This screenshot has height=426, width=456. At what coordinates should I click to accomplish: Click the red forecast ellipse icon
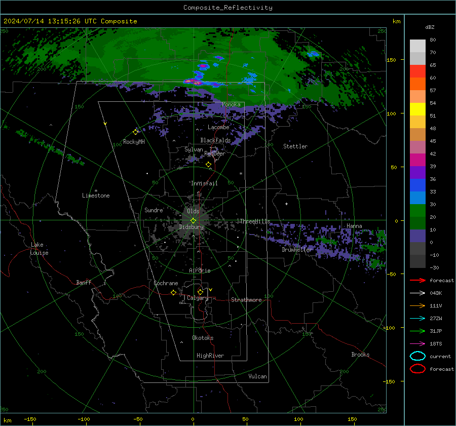[417, 369]
